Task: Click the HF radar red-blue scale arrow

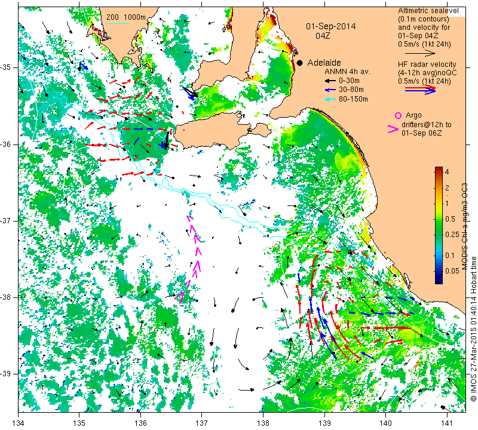Action: [x=421, y=90]
